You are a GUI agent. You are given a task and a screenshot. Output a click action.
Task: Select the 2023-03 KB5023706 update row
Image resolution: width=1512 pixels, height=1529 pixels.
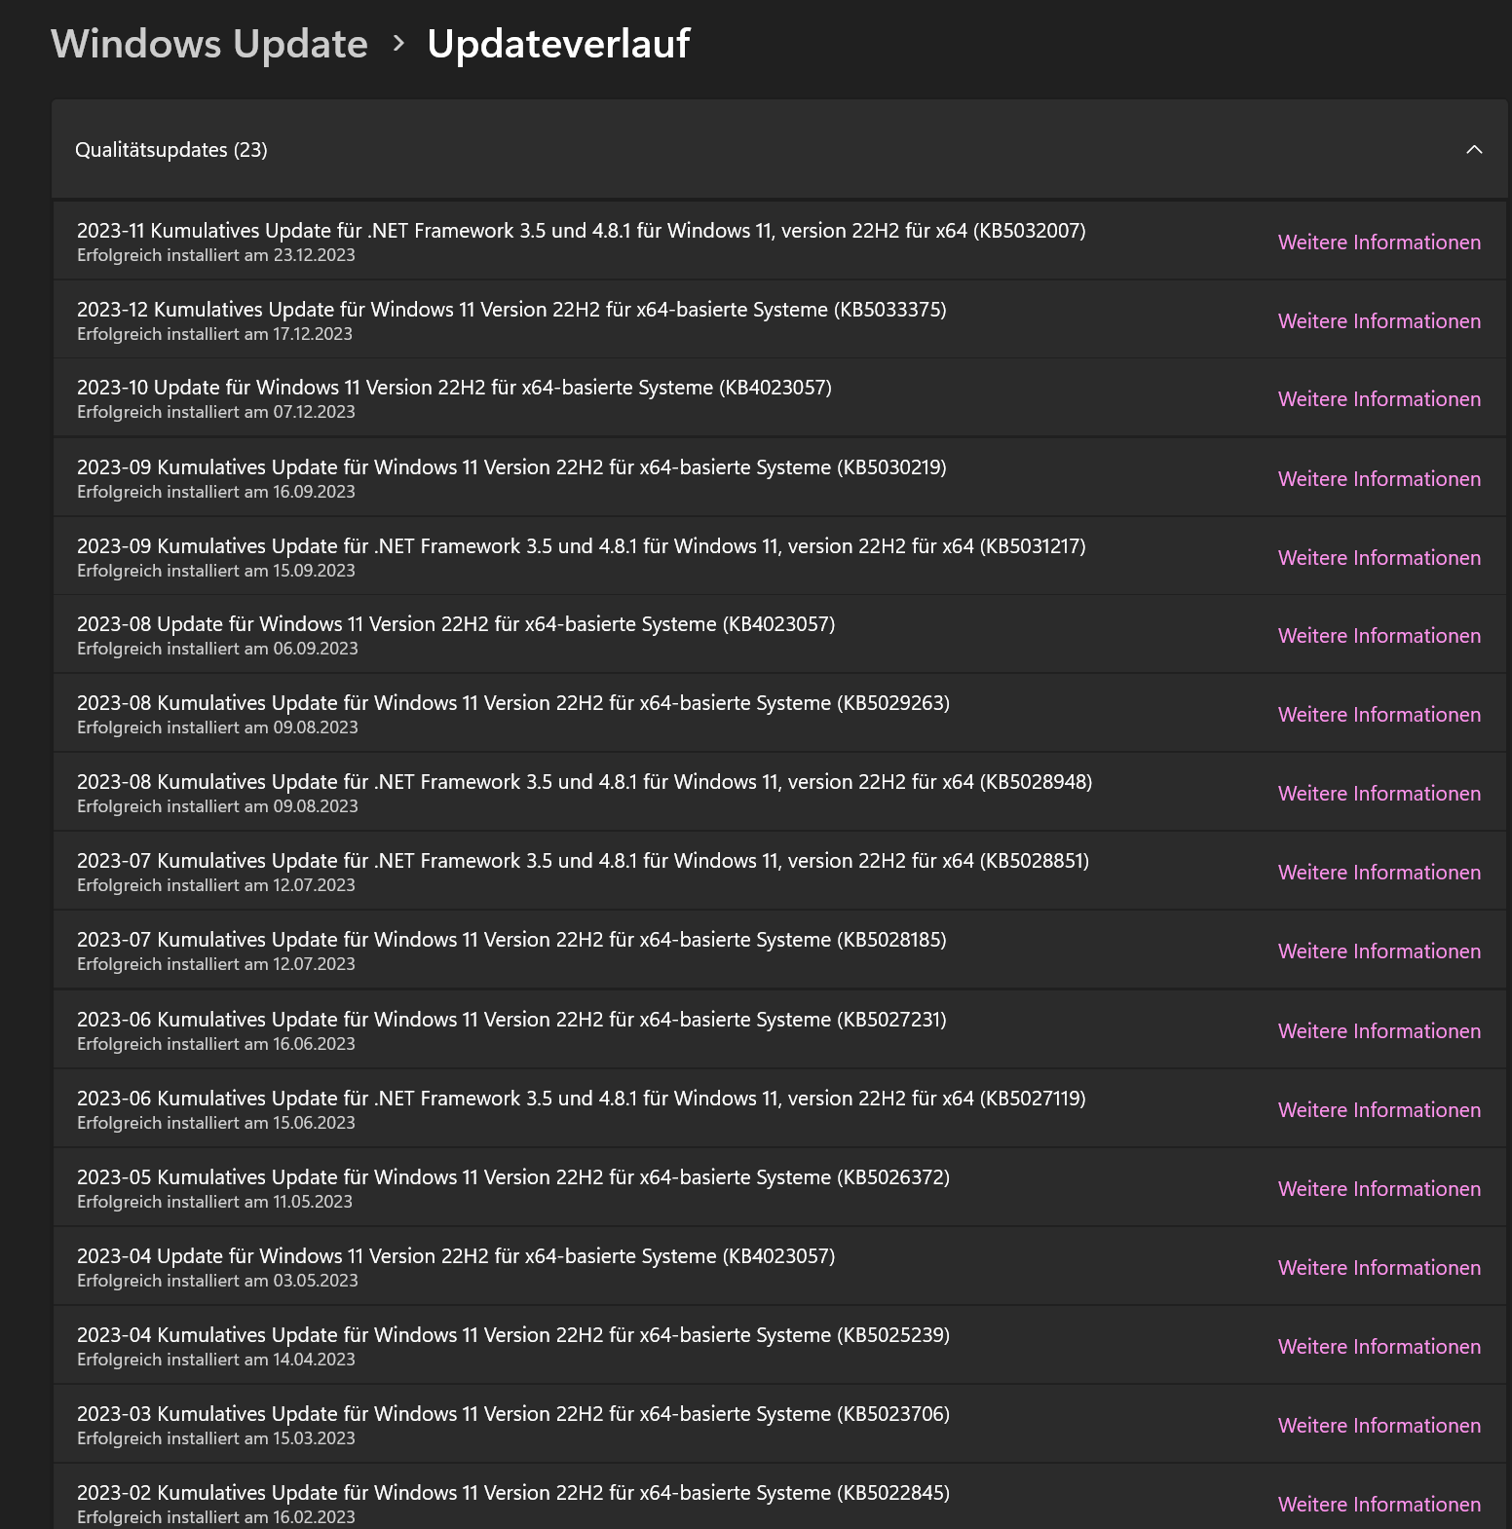point(513,1414)
